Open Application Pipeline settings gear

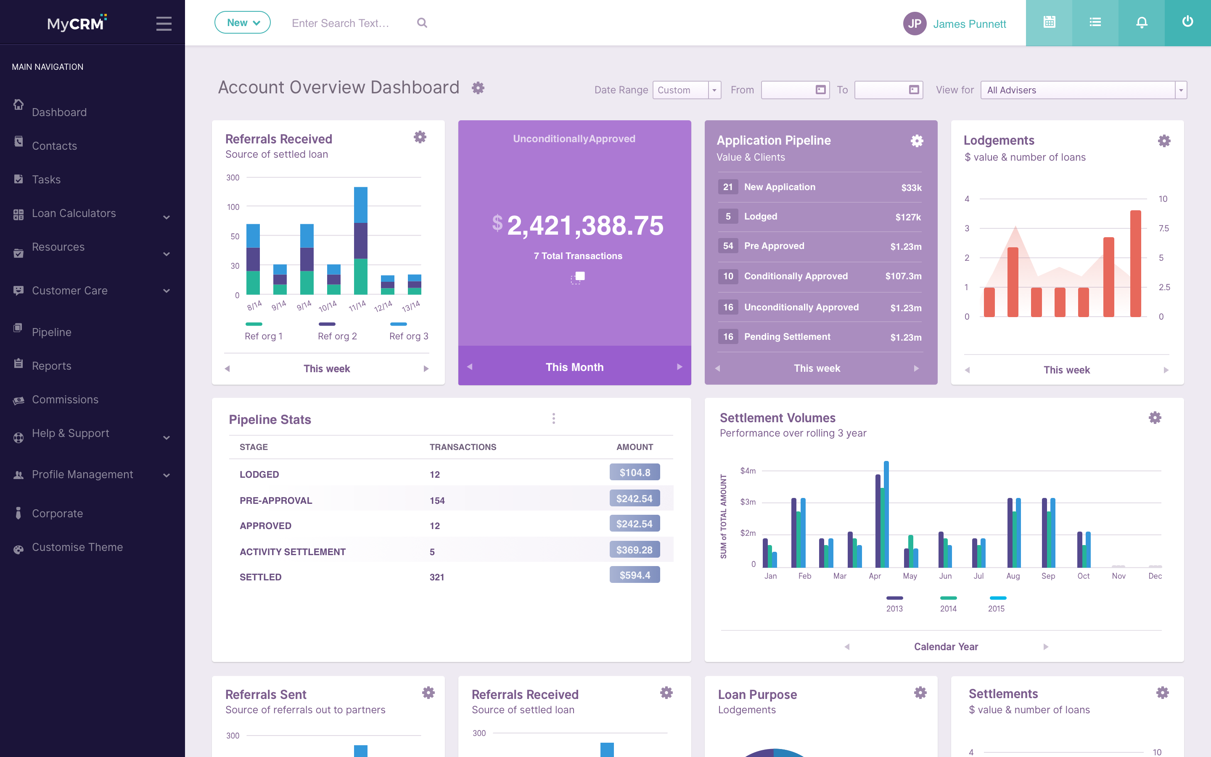pos(917,141)
